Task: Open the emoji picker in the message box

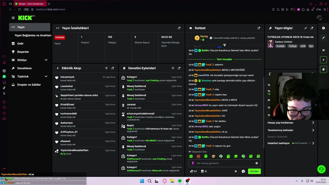Action: click(x=257, y=163)
